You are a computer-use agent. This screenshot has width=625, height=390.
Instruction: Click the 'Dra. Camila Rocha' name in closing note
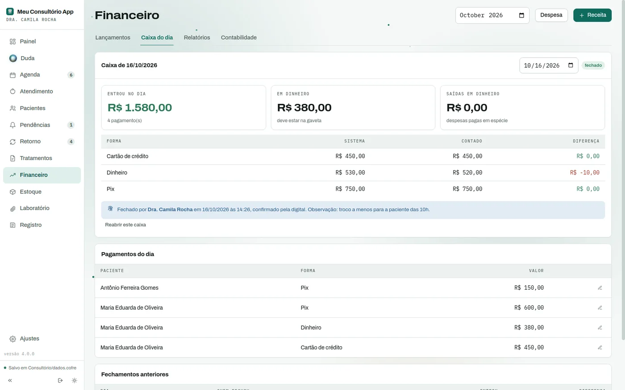(170, 209)
